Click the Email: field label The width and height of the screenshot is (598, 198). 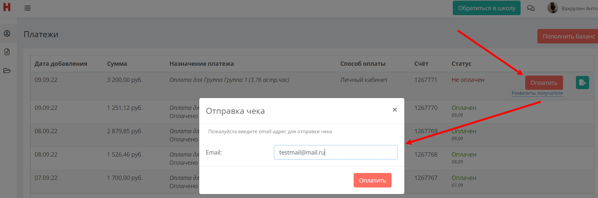[x=214, y=152]
